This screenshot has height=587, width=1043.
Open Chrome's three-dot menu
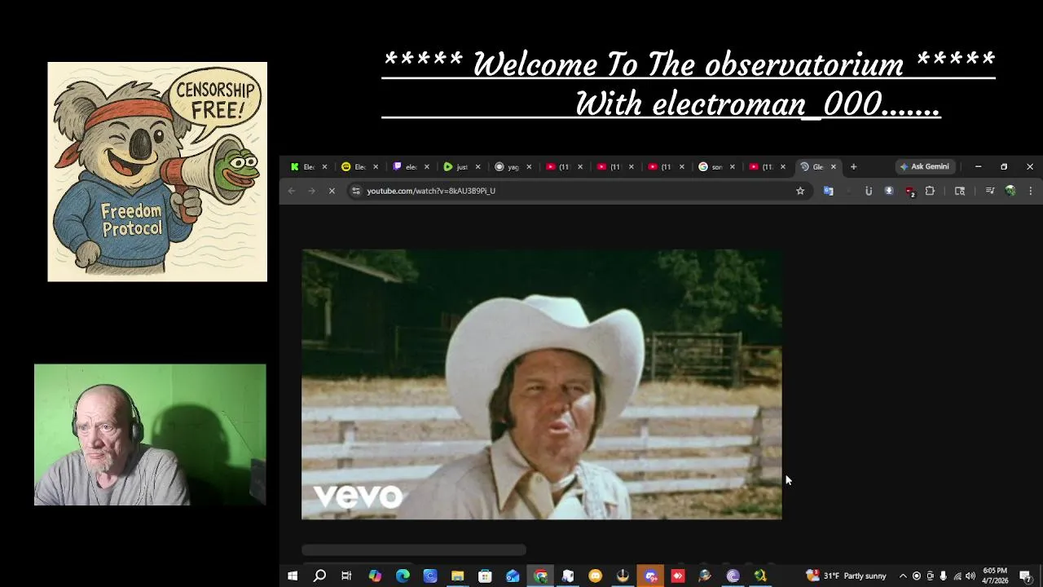(x=1030, y=191)
